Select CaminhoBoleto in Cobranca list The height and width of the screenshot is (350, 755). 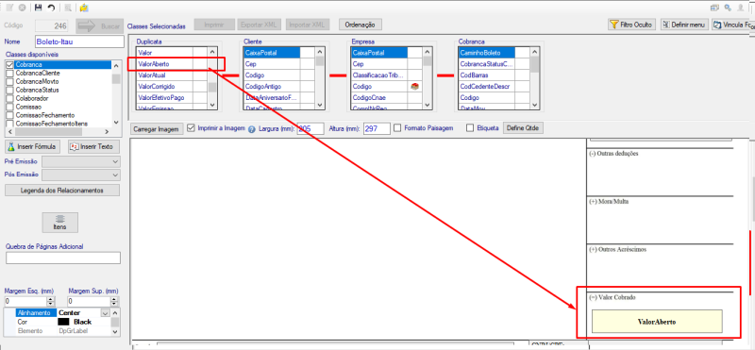coord(487,52)
